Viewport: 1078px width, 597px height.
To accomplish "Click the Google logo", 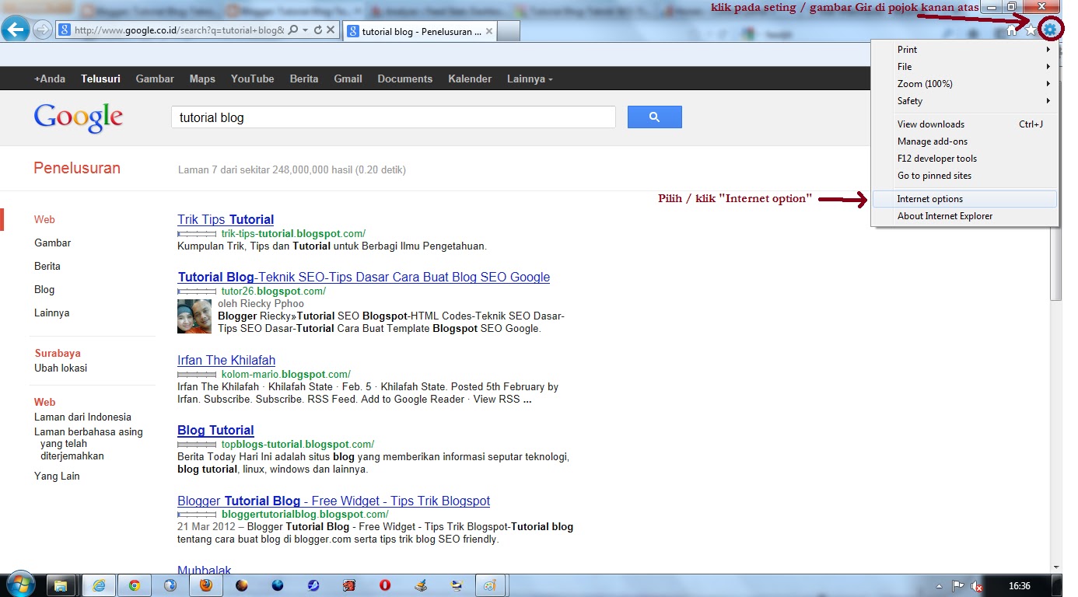I will [78, 117].
